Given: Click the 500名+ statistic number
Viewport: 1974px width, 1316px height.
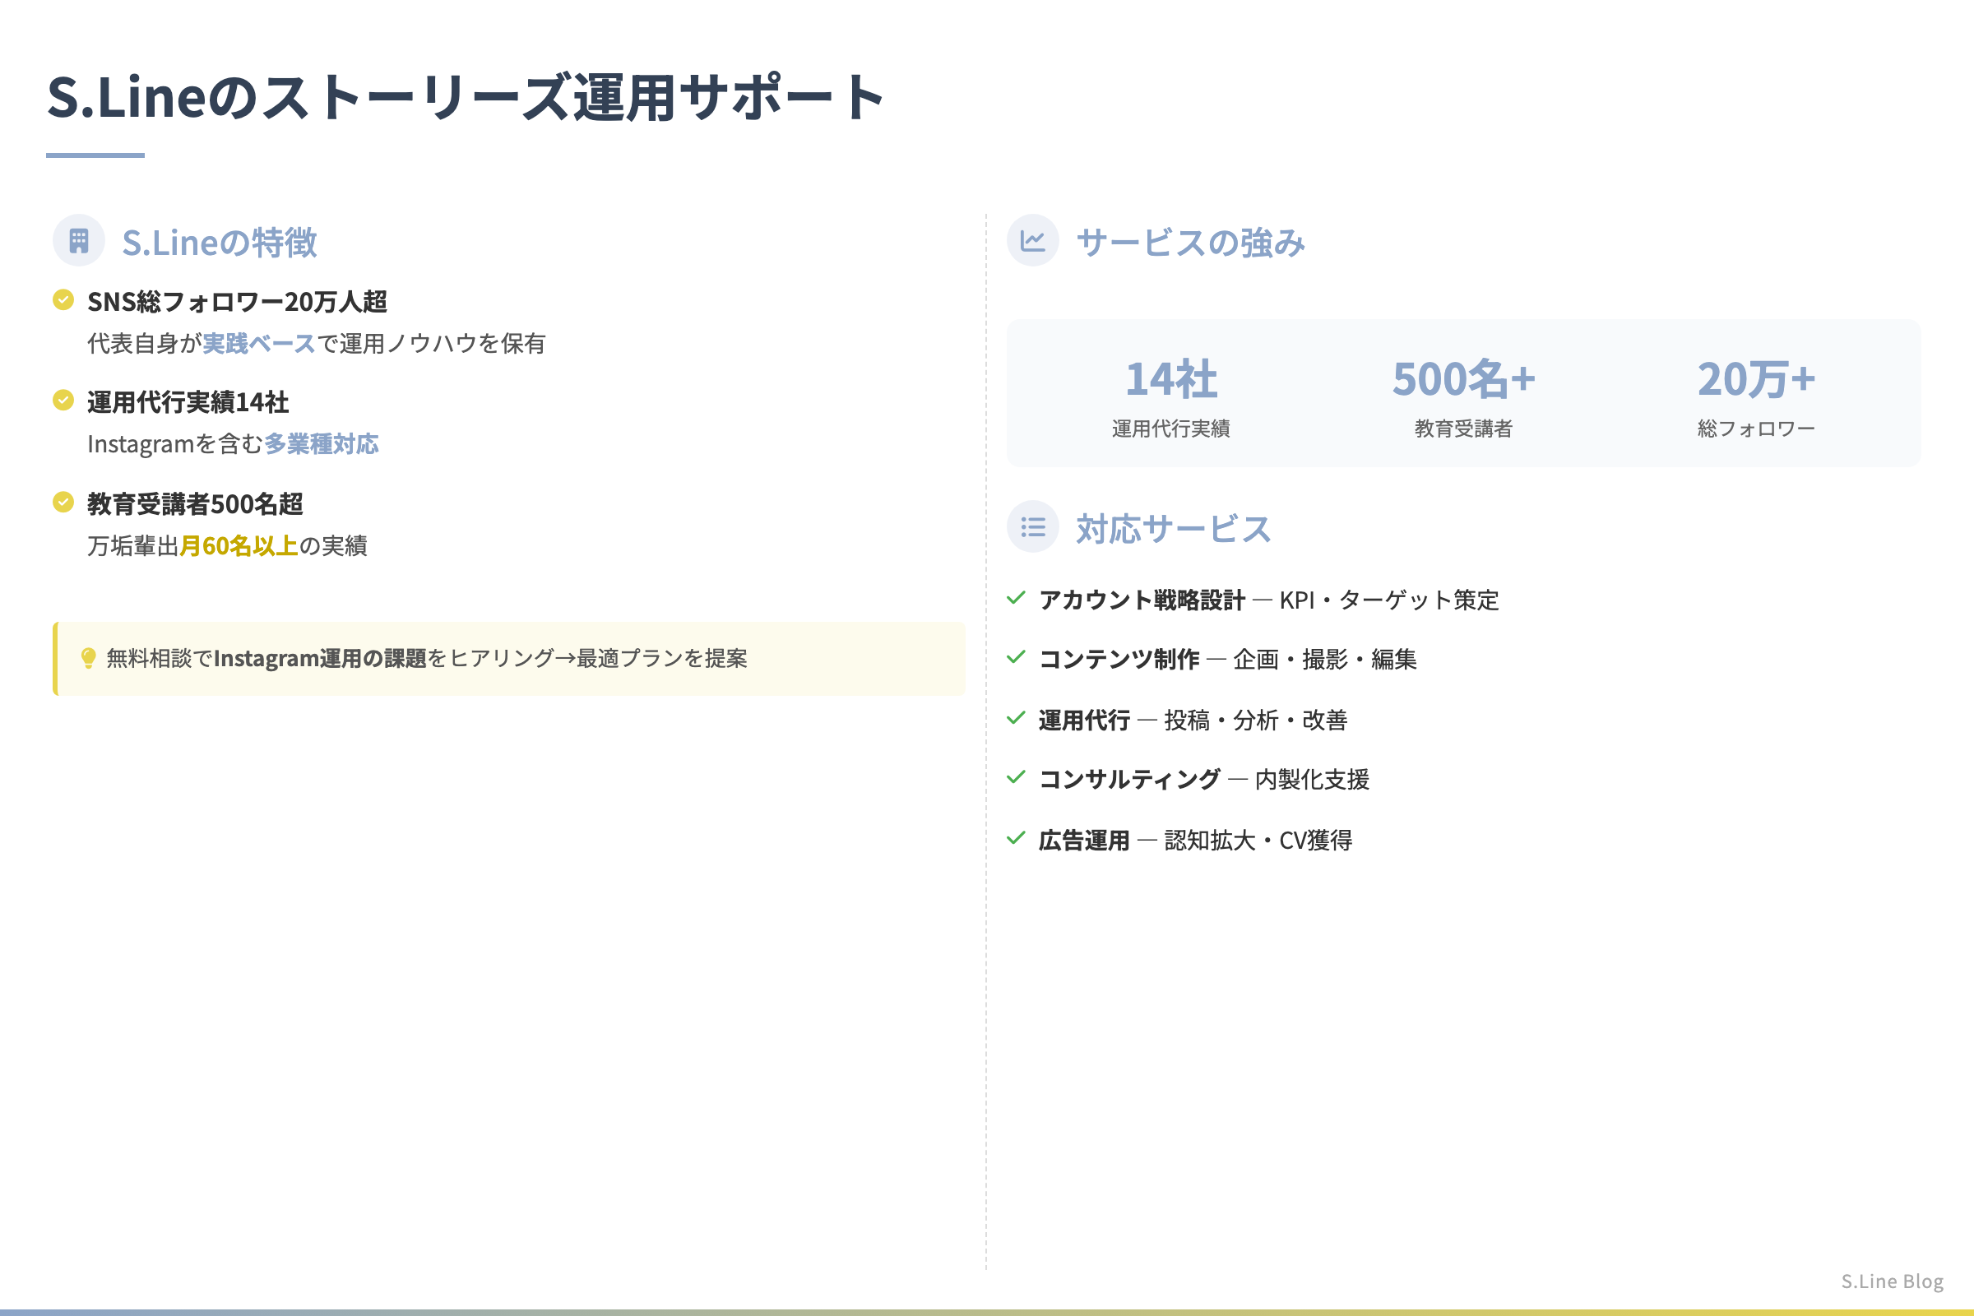Looking at the screenshot, I should pos(1464,378).
